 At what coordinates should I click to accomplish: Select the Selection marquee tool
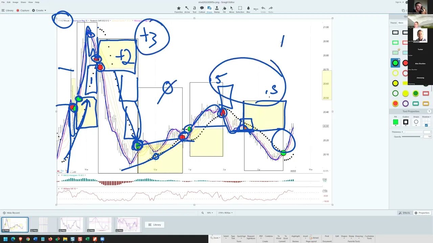tap(240, 9)
